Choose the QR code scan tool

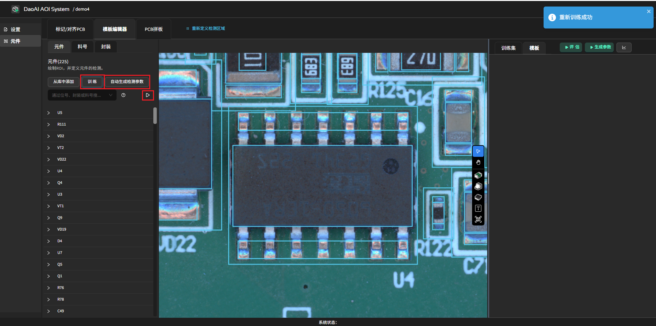coord(478,219)
